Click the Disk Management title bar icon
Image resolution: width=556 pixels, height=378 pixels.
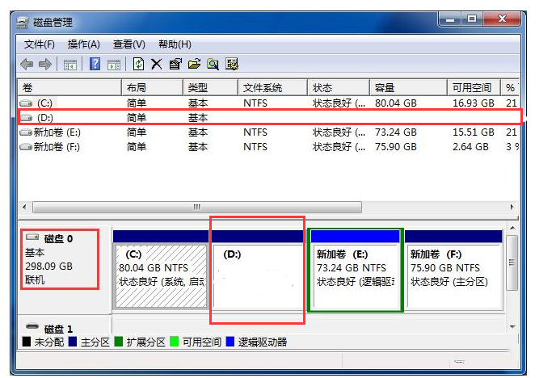click(23, 23)
